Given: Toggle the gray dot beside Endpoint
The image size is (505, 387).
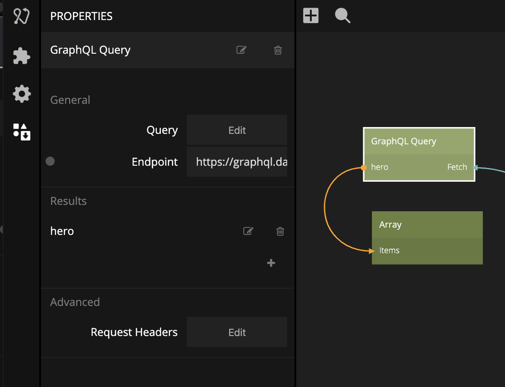Looking at the screenshot, I should tap(51, 161).
